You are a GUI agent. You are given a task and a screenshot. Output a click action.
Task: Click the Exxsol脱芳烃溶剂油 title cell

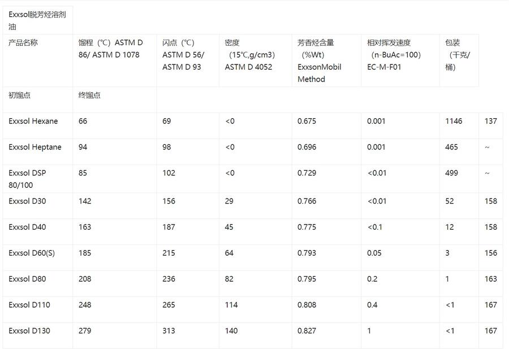pyautogui.click(x=37, y=20)
